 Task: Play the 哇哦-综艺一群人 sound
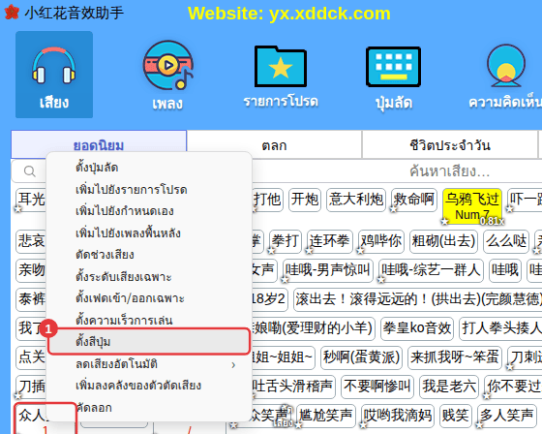431,270
